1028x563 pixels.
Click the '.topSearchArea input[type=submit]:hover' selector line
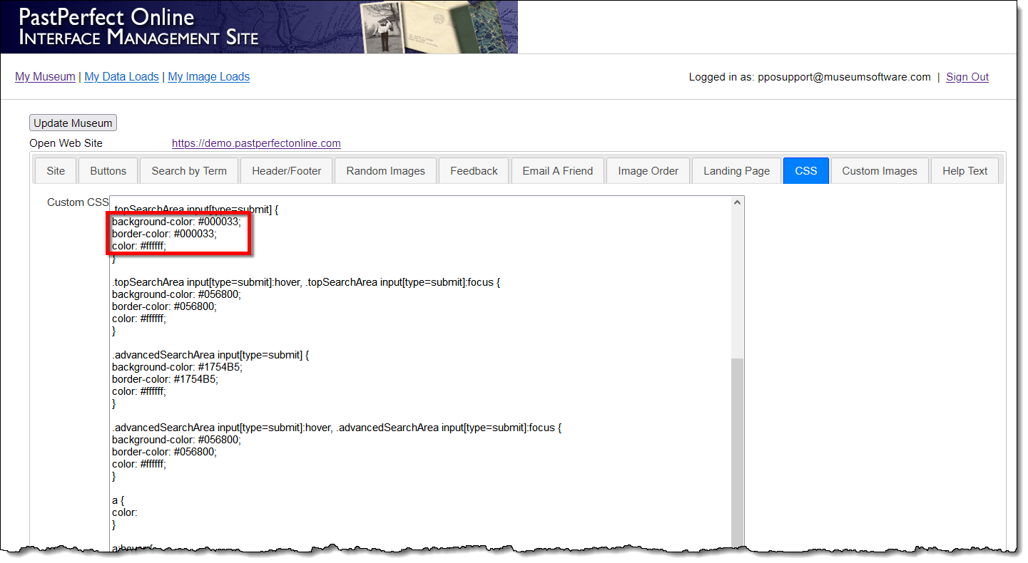pos(306,282)
